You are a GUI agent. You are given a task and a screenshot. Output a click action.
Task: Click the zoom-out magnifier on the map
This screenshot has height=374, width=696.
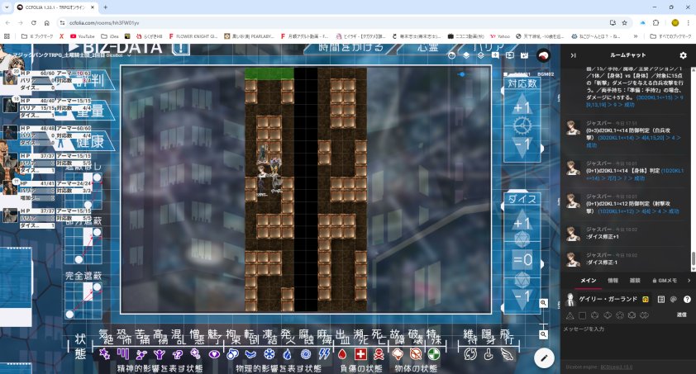point(543,334)
